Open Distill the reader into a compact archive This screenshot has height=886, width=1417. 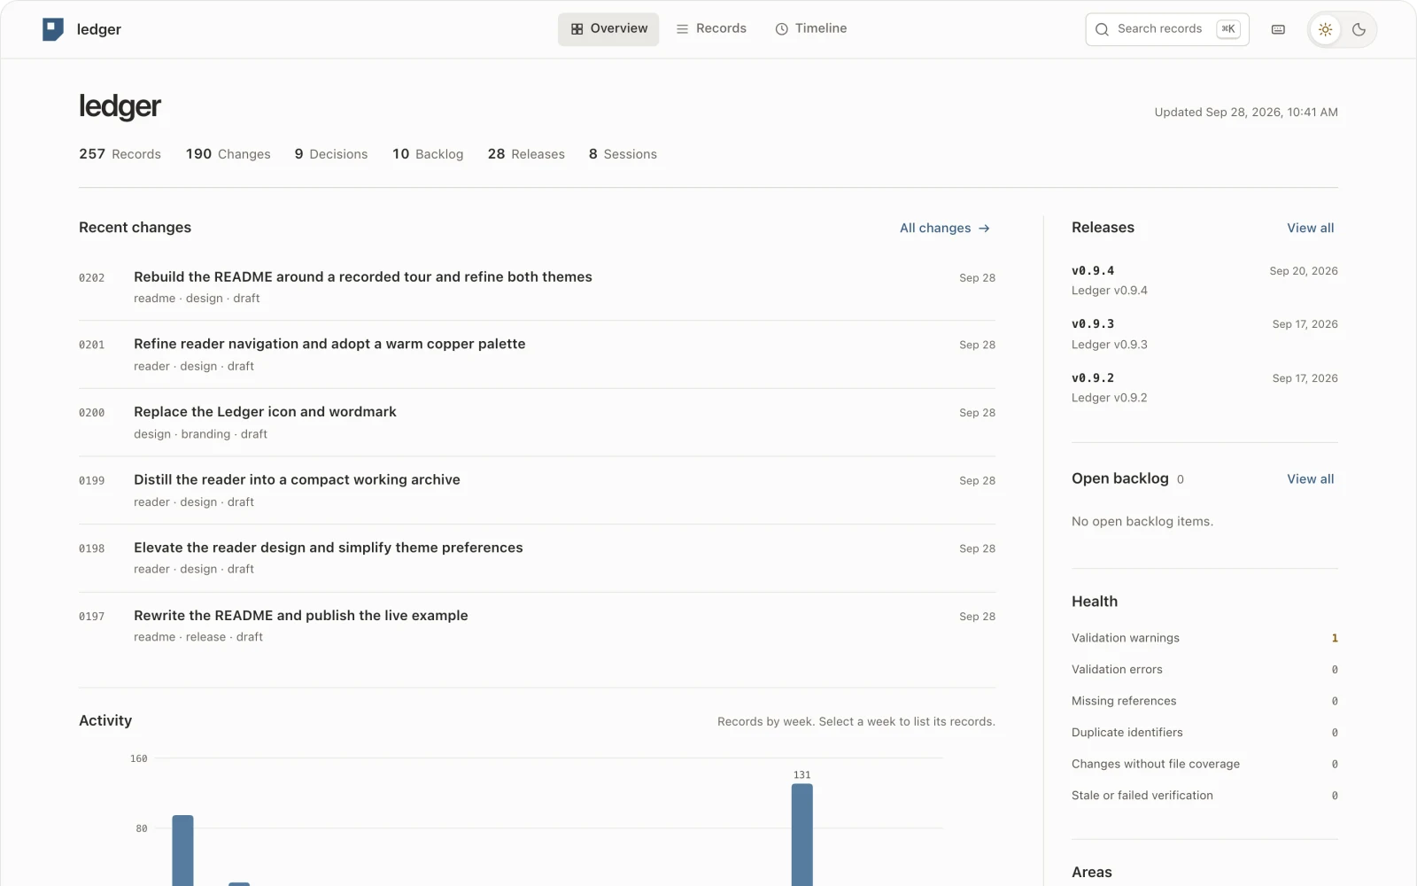click(537, 490)
